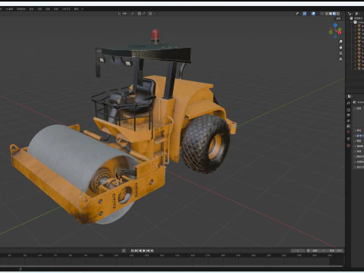Switch viewport to material preview shading
Viewport: 364px width, 273px height.
click(334, 14)
